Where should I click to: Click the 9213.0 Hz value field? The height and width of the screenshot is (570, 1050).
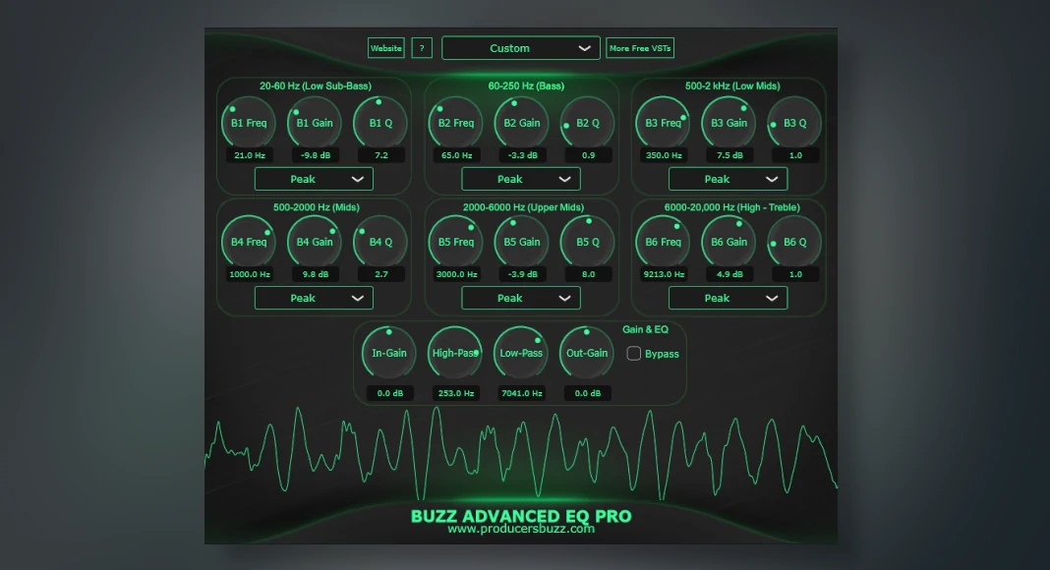664,274
